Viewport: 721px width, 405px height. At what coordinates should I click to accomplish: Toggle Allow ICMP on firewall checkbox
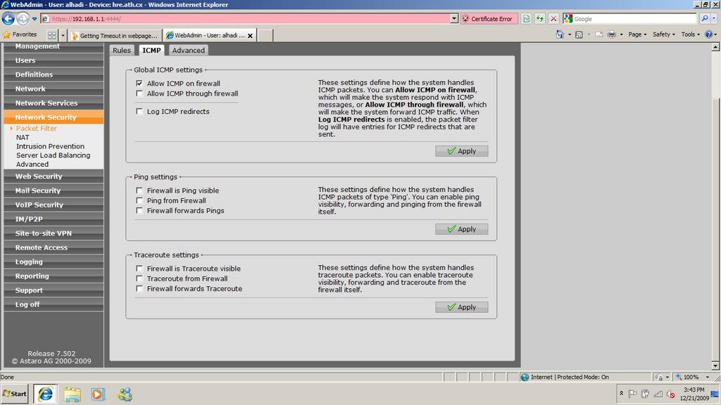(139, 83)
